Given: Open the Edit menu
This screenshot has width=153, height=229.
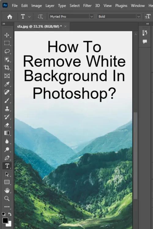Looking at the screenshot, I should point(24,6).
